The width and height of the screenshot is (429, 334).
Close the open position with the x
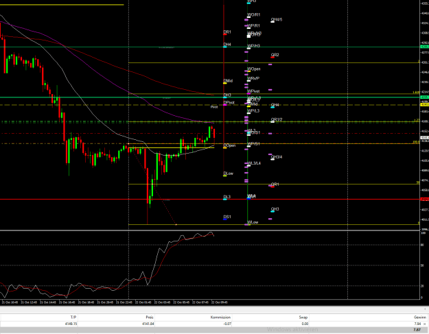point(425,324)
